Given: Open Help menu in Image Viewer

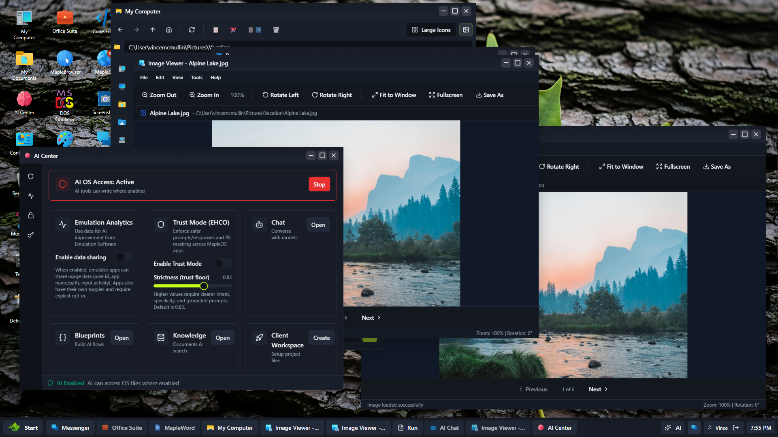Looking at the screenshot, I should [x=215, y=78].
